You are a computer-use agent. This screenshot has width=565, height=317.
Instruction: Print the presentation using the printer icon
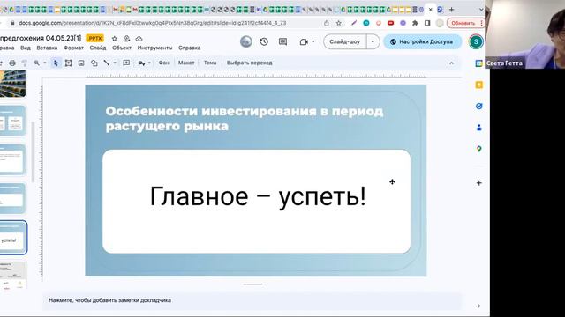point(12,63)
